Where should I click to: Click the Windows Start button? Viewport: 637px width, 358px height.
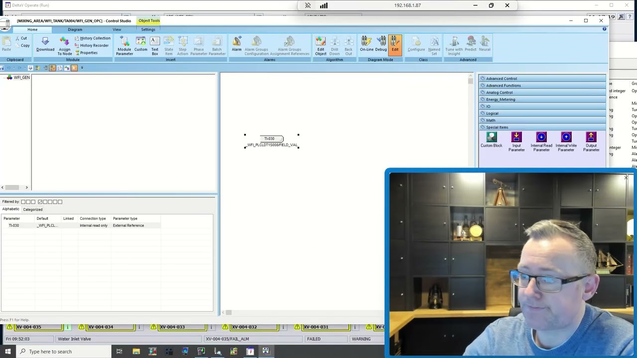pyautogui.click(x=7, y=352)
